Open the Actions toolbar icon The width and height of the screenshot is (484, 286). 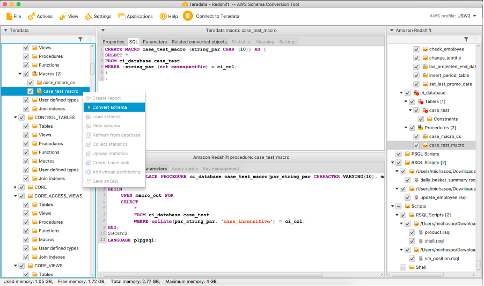[x=32, y=16]
